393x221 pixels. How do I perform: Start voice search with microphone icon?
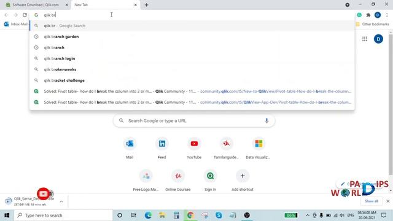point(267,121)
